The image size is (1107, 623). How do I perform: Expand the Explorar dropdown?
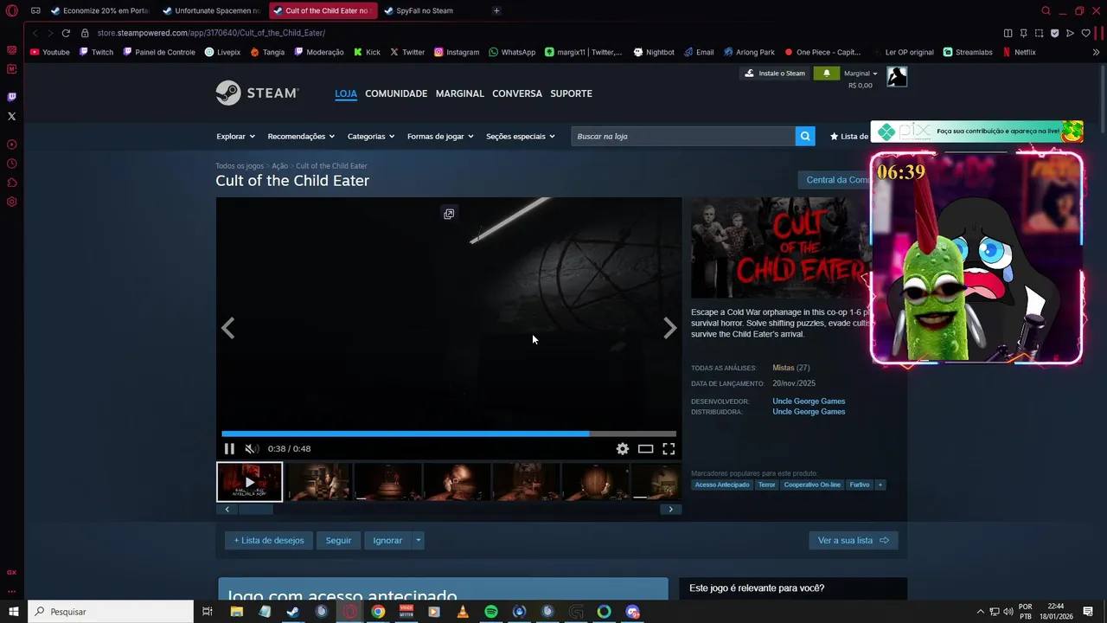pyautogui.click(x=235, y=136)
